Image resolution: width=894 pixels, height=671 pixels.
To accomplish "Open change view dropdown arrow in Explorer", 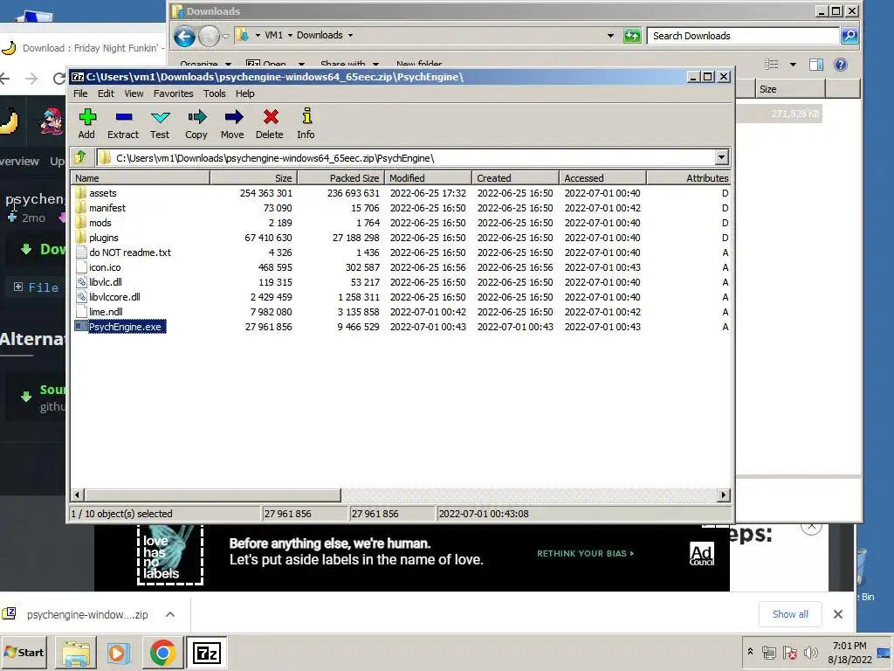I will pos(793,65).
